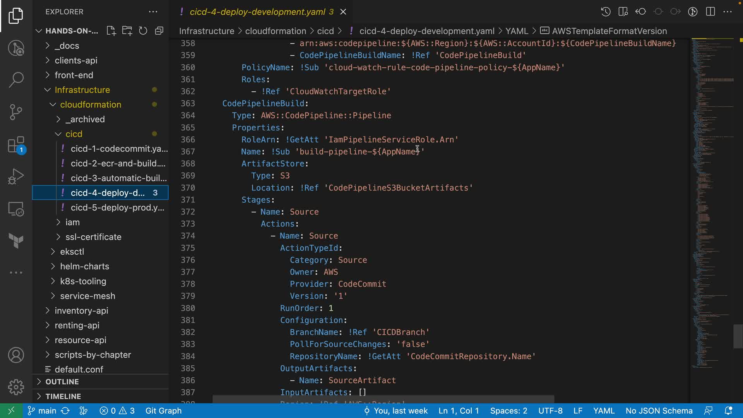The height and width of the screenshot is (418, 743).
Task: Expand the TIMELINE section
Action: pos(63,396)
